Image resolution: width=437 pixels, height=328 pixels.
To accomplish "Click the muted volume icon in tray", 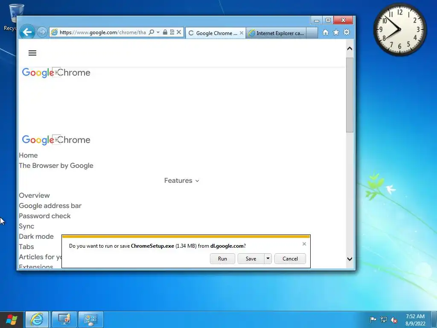I will pyautogui.click(x=394, y=319).
